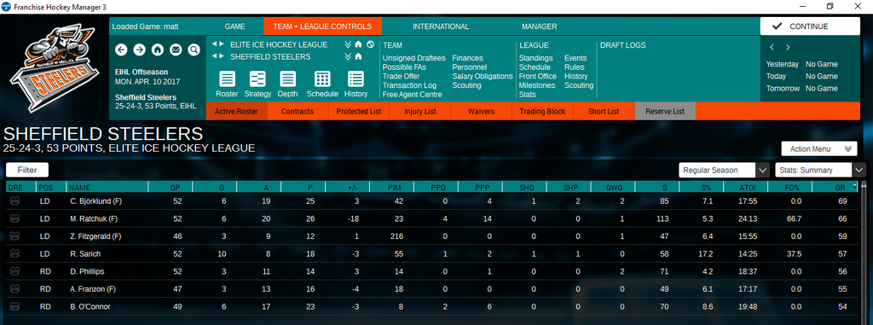This screenshot has width=873, height=325.
Task: Go to next day with right chevron
Action: (x=788, y=48)
